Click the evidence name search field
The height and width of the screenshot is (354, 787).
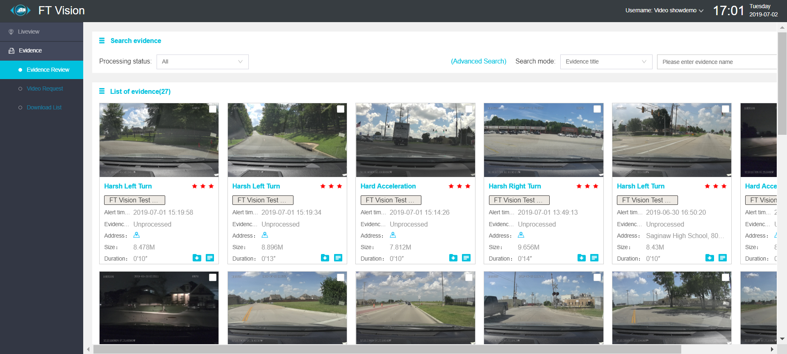[x=716, y=62]
